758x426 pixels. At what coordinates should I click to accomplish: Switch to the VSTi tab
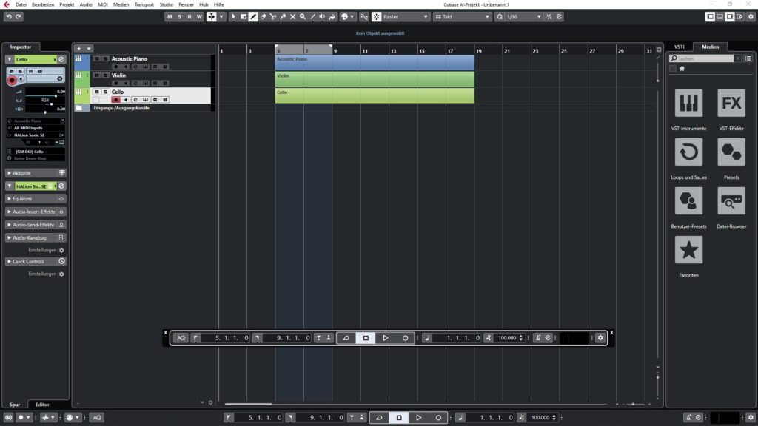tap(680, 47)
